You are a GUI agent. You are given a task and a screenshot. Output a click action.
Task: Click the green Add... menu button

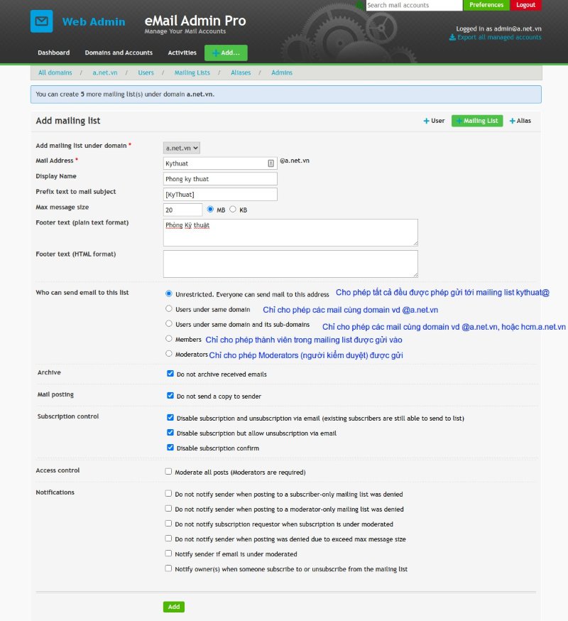(x=226, y=53)
